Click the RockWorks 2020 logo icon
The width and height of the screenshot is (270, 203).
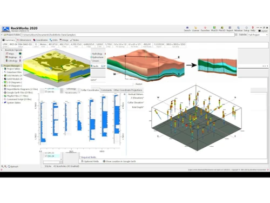6,29
